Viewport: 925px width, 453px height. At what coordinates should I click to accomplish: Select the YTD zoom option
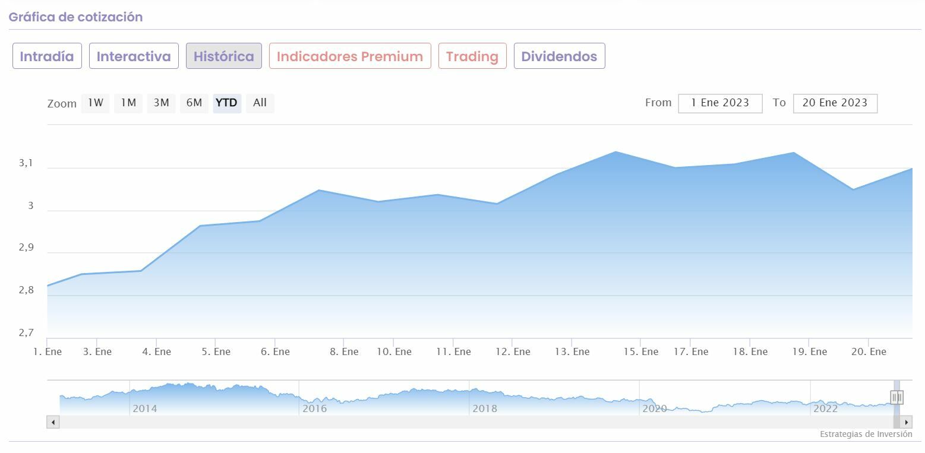click(226, 103)
